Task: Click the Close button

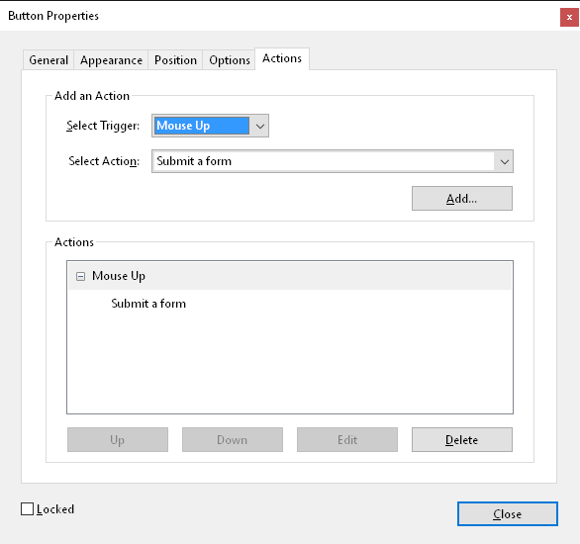Action: (508, 513)
